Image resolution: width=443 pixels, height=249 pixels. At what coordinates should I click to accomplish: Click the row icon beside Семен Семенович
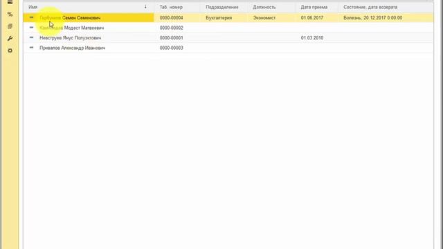[31, 17]
